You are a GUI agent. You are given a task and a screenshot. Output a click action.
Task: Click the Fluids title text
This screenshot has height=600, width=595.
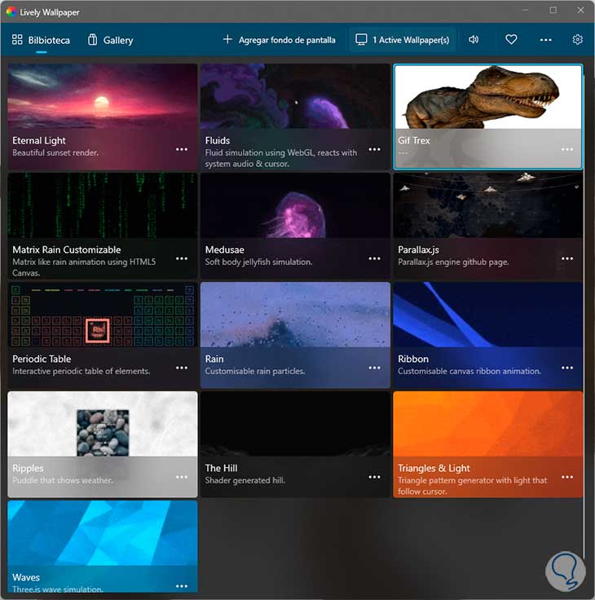click(218, 140)
